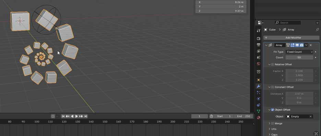Viewport: 321px width, 136px height.
Task: Click the Add Modifier button
Action: pyautogui.click(x=291, y=38)
